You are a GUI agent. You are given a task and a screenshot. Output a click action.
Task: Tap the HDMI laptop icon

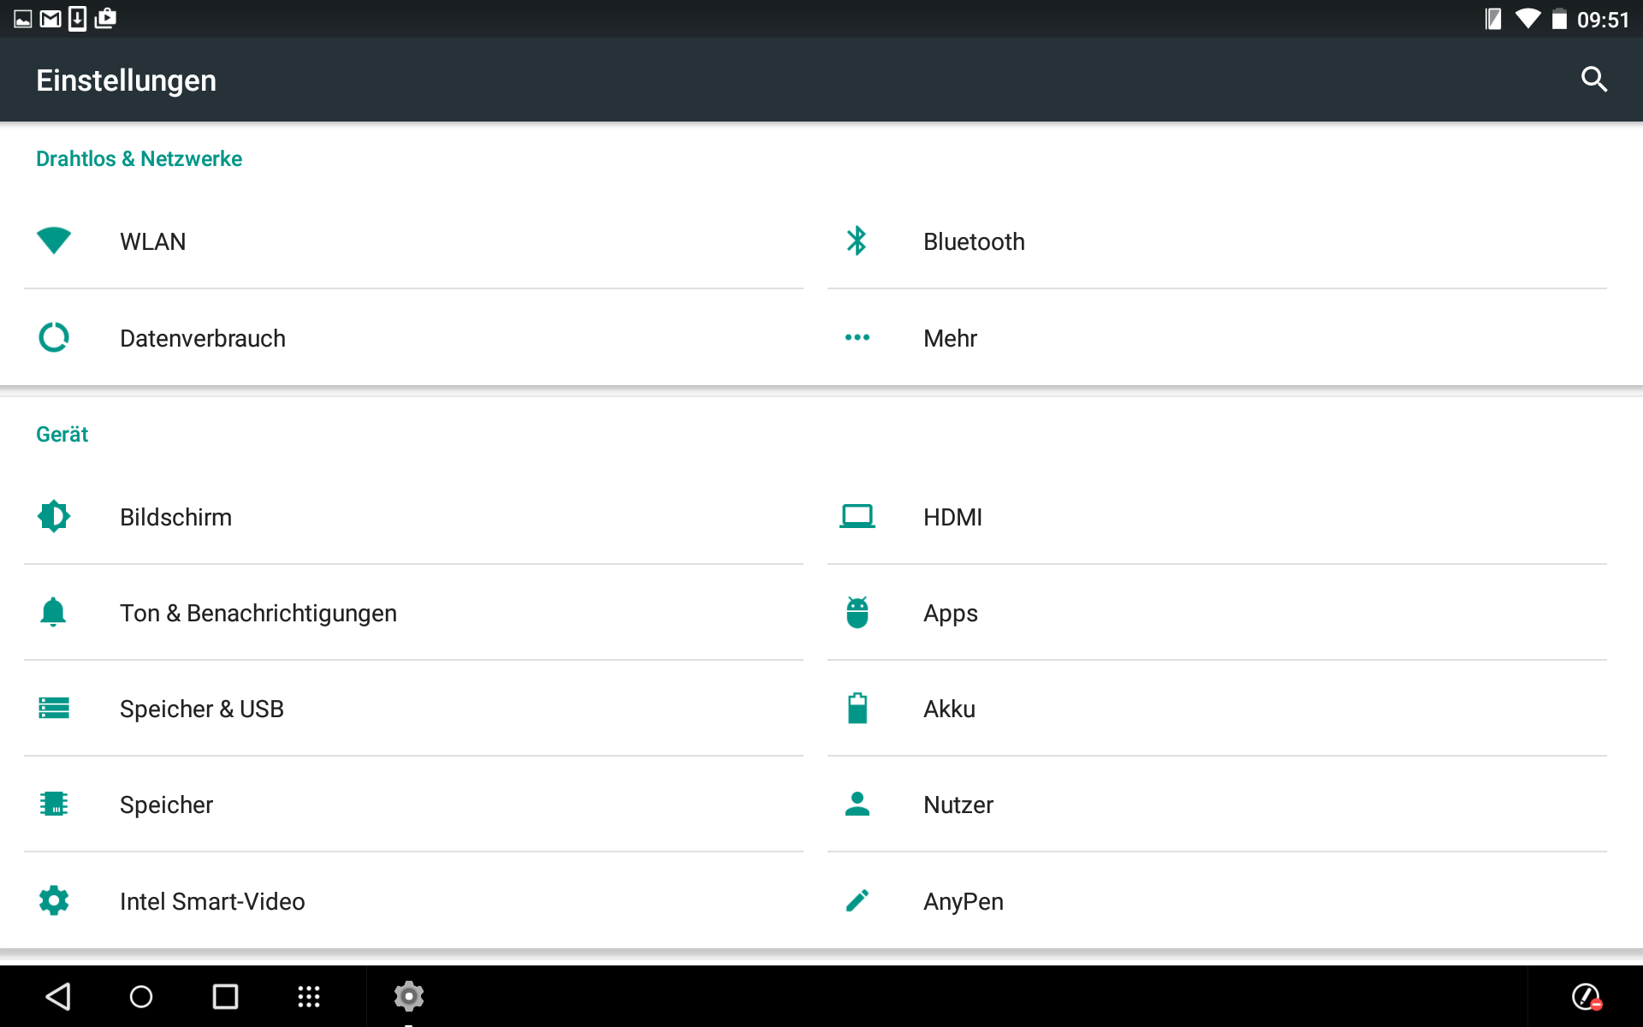click(x=857, y=516)
